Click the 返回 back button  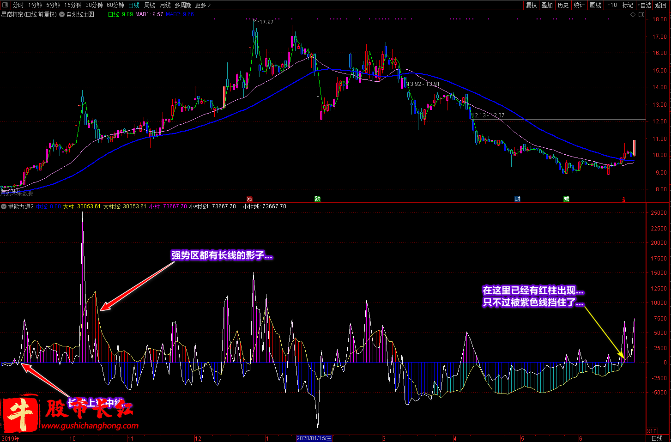(661, 5)
